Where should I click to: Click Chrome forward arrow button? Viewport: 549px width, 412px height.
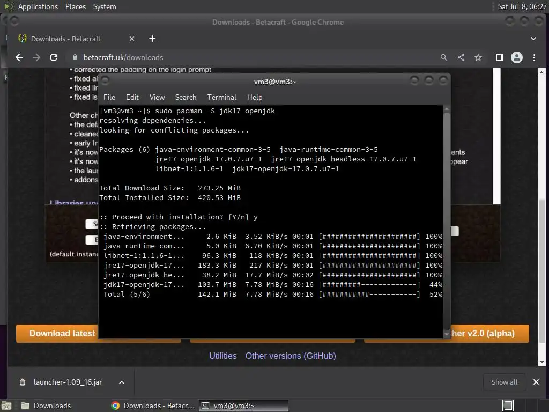pos(36,57)
